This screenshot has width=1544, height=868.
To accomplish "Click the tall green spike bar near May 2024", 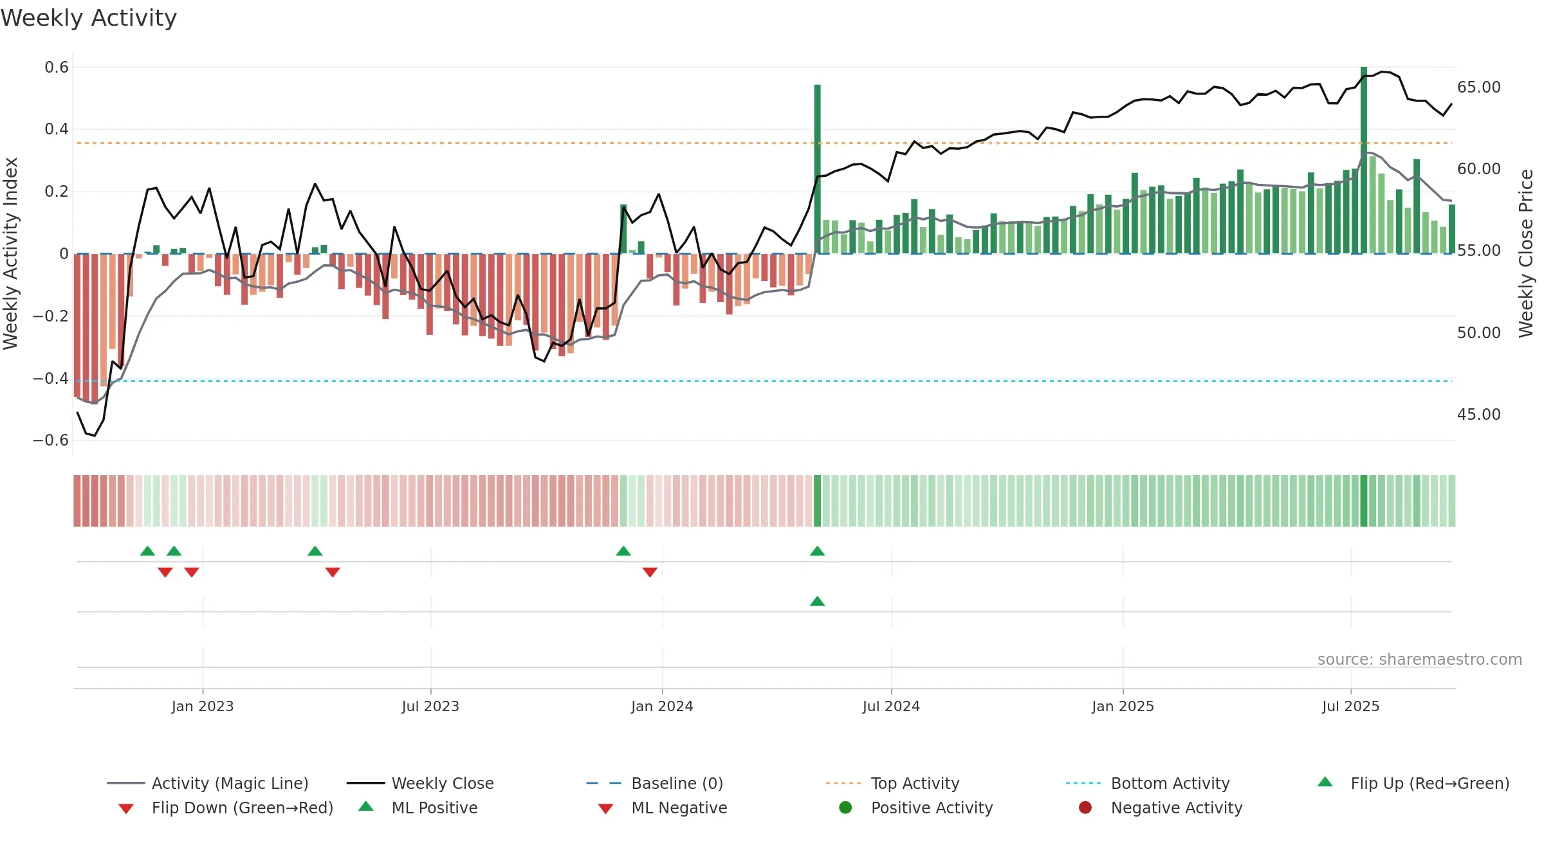I will [x=817, y=168].
